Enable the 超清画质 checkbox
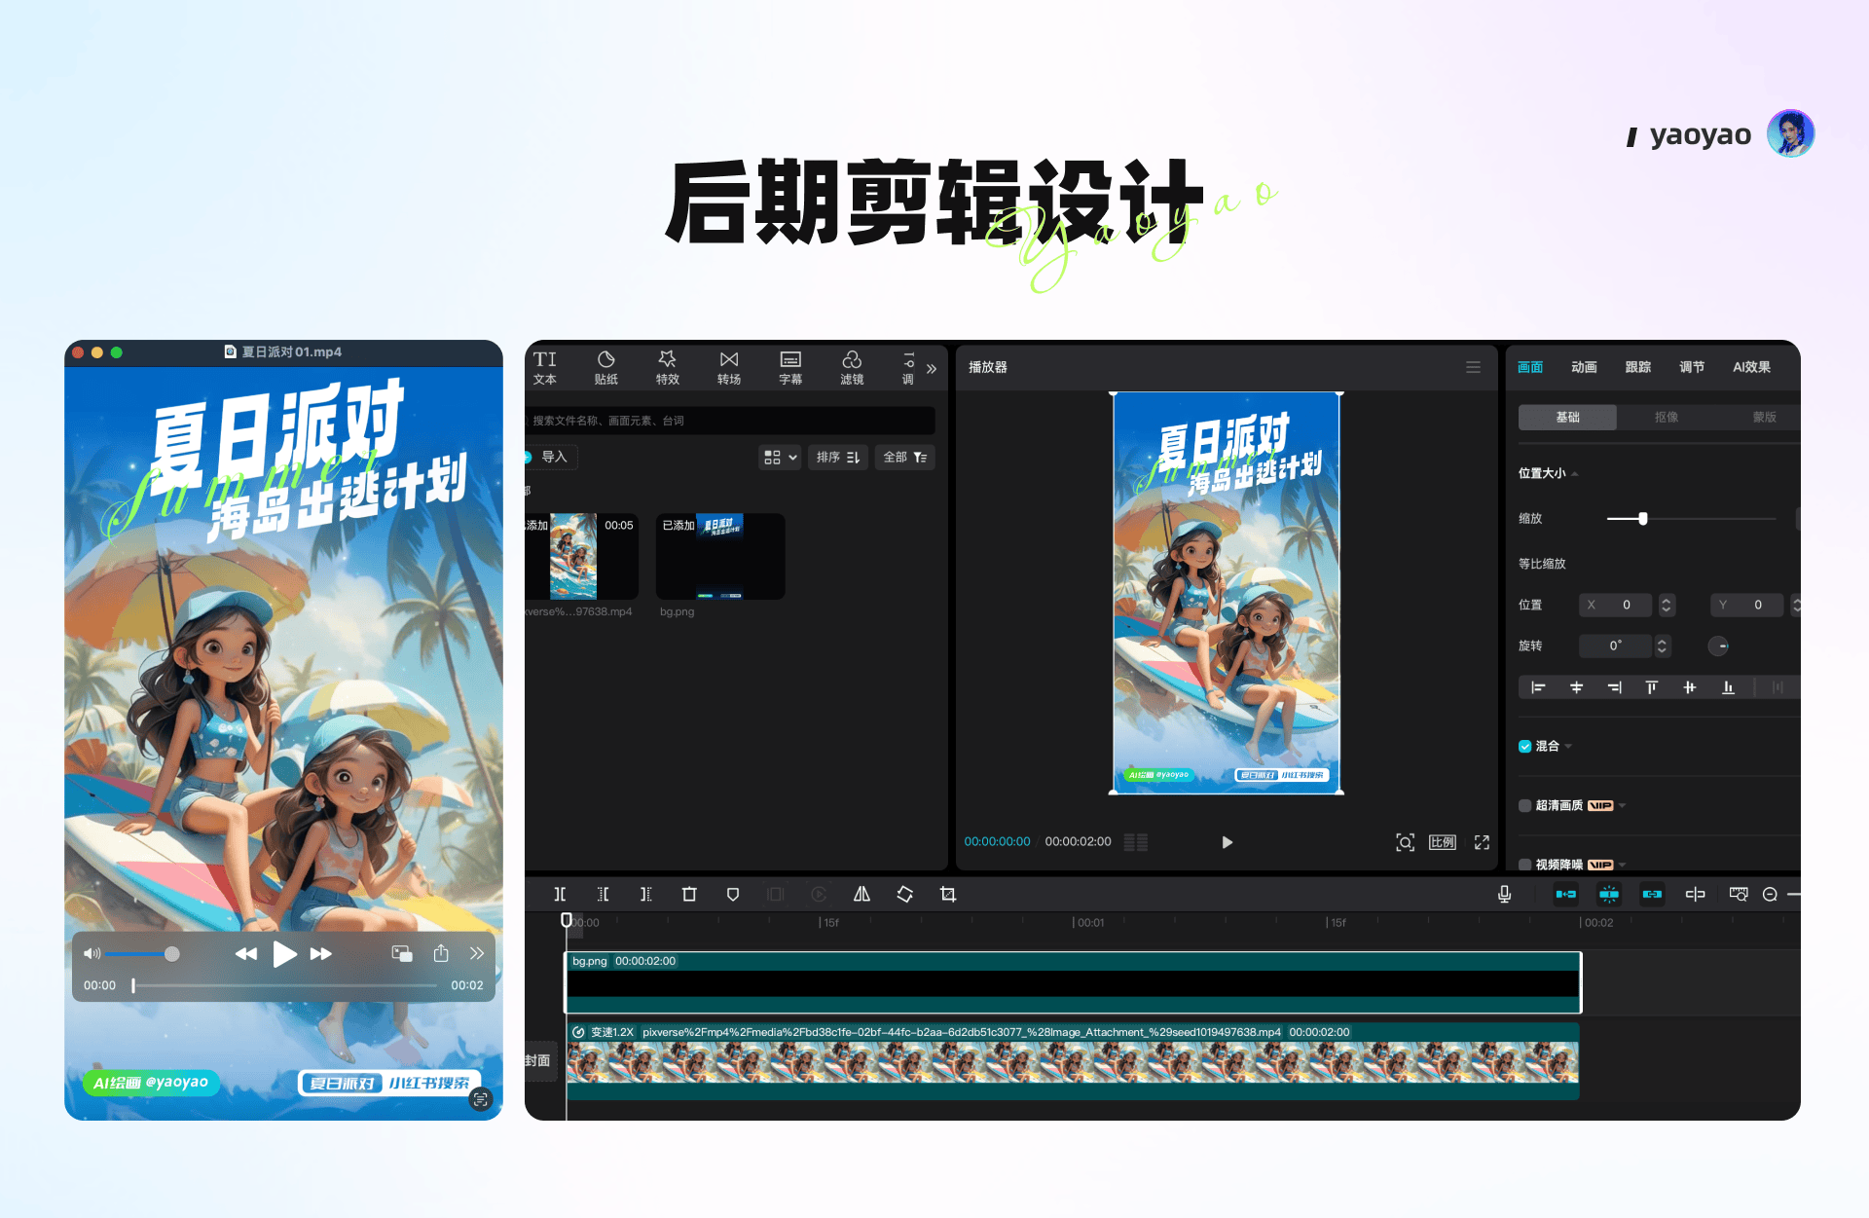The height and width of the screenshot is (1218, 1869). point(1525,805)
